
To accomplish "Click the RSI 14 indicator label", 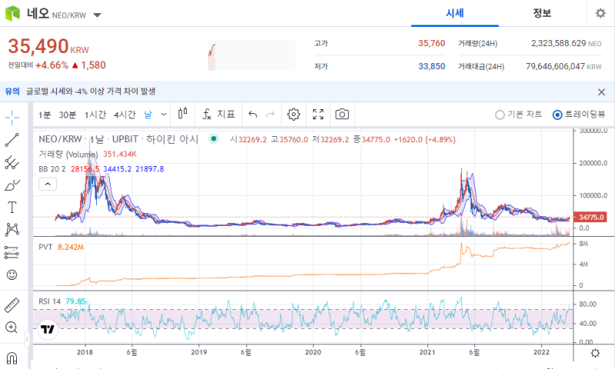I will point(50,301).
